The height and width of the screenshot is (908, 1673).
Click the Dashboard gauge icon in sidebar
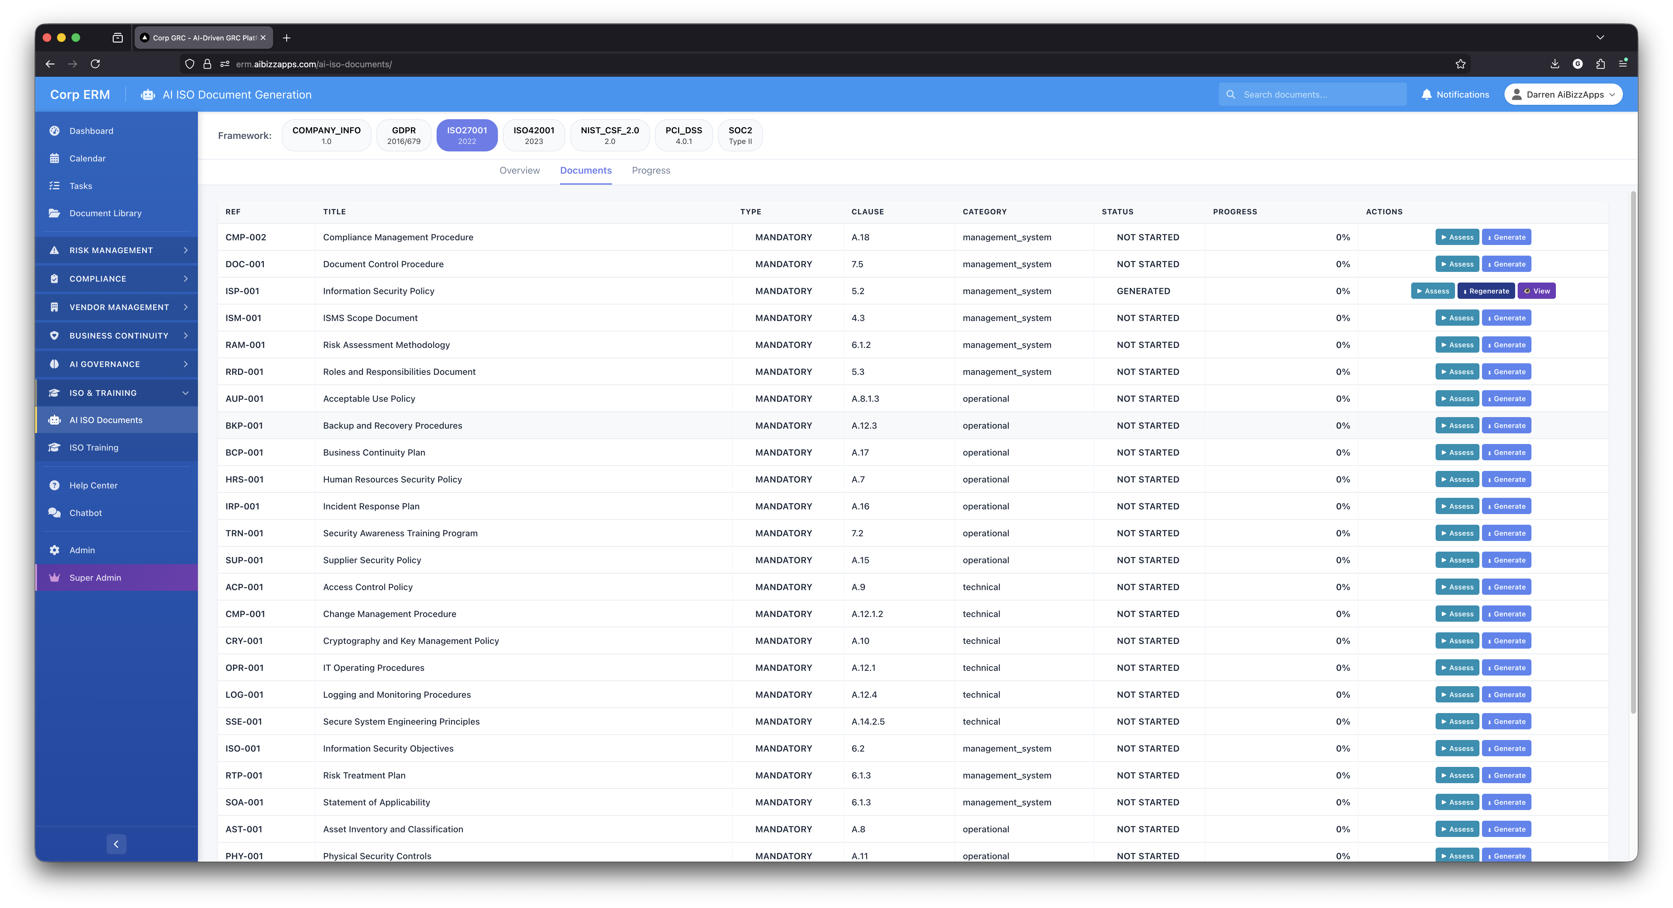pyautogui.click(x=54, y=130)
